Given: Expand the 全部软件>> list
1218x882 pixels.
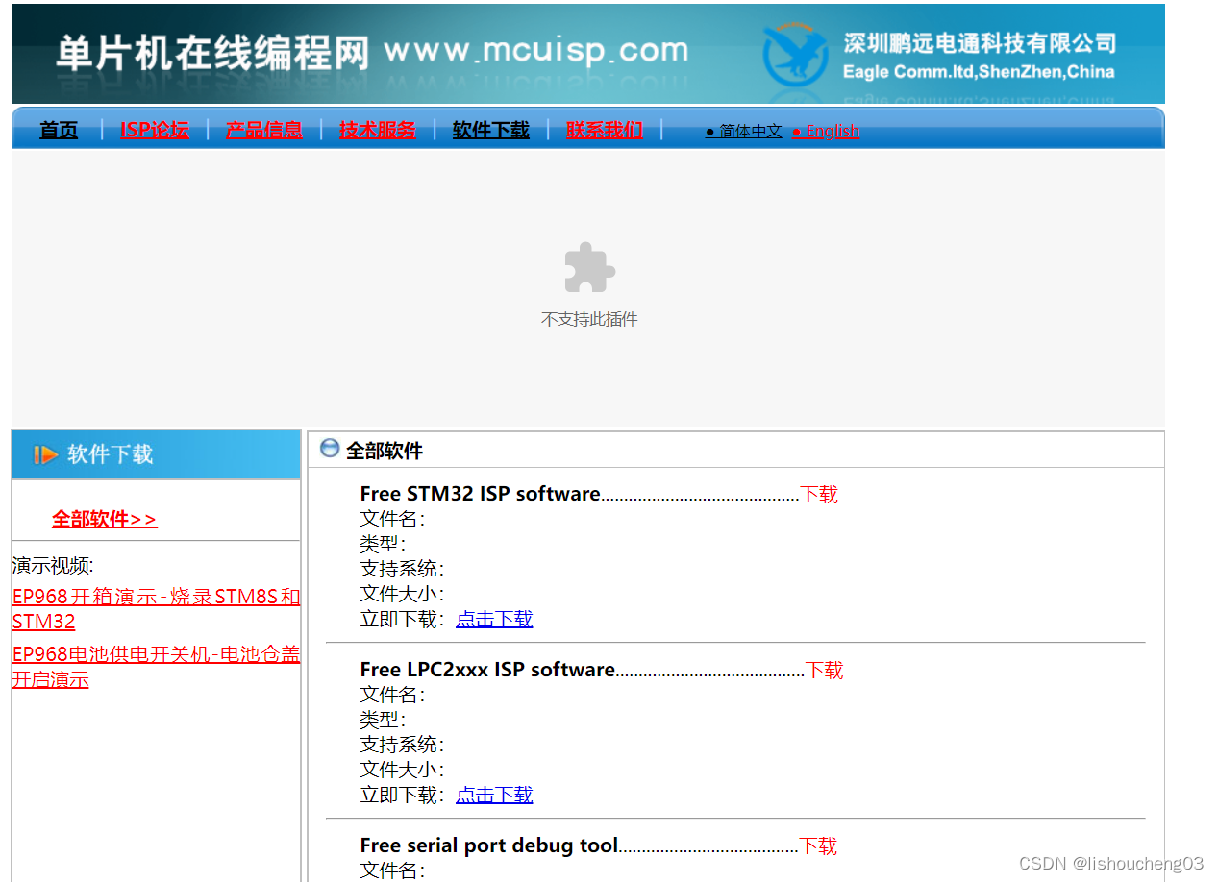Looking at the screenshot, I should tap(104, 518).
